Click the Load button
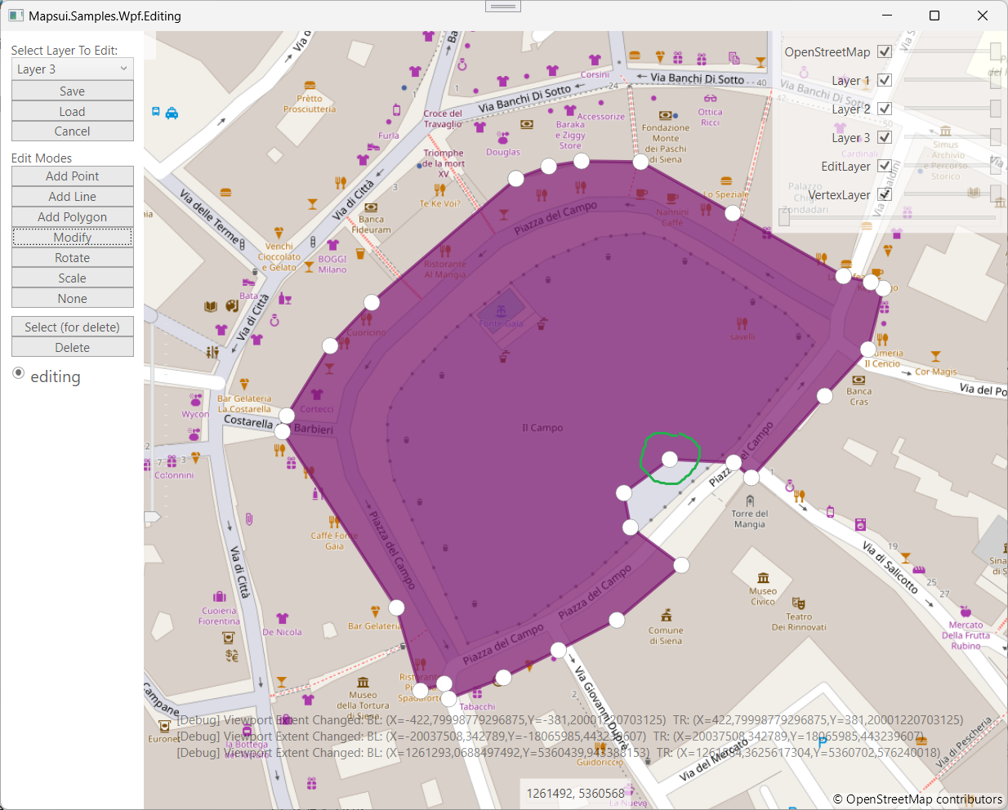The width and height of the screenshot is (1008, 810). [x=72, y=111]
